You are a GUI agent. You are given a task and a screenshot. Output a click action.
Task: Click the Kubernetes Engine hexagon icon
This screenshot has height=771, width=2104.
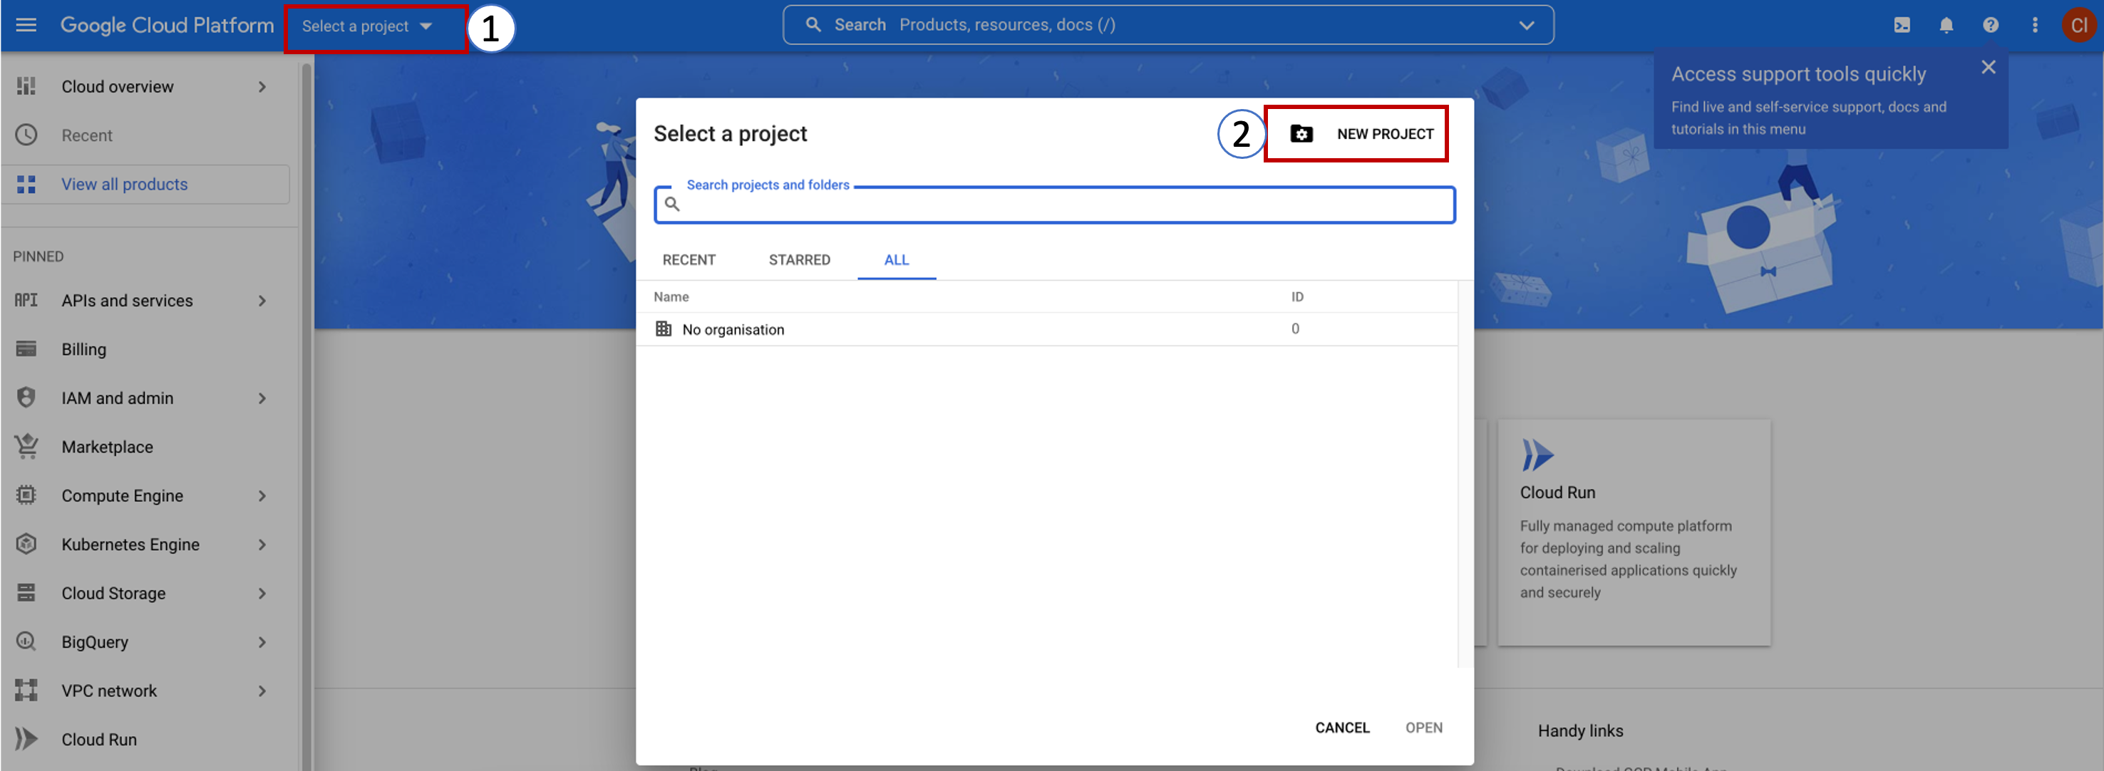[26, 544]
